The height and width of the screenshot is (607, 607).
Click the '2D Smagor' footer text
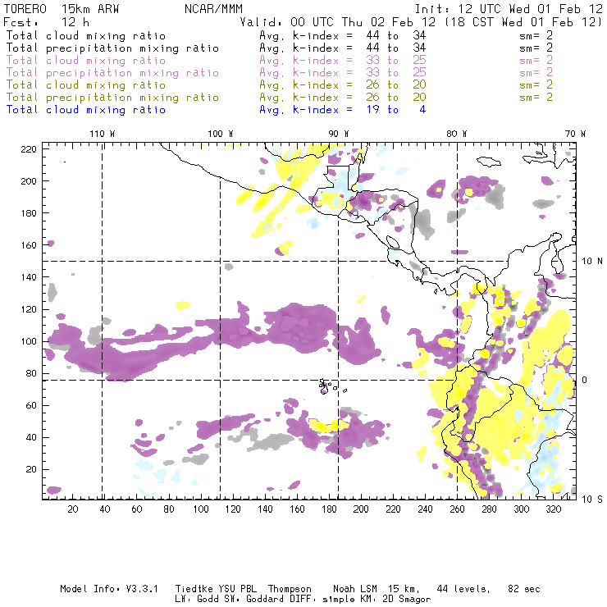(x=407, y=599)
